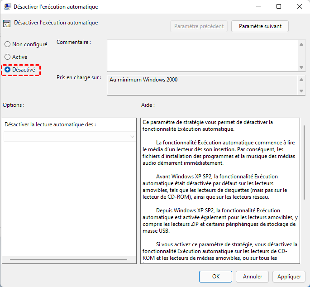Screen dimensions: 310x287
Task: Click the Annuler button
Action: click(x=252, y=276)
